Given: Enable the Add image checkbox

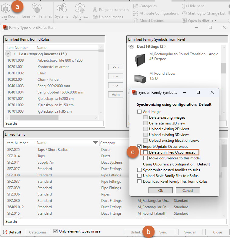Looking at the screenshot, I should pos(139,112).
